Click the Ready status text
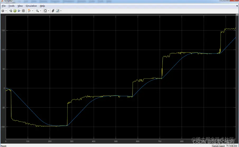This screenshot has width=239, height=147. [x=4, y=146]
